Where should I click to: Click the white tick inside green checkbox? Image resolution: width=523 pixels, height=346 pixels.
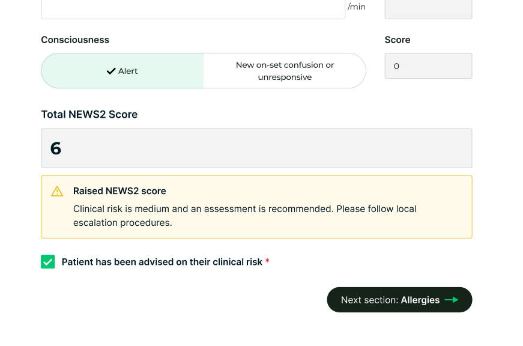(x=48, y=262)
